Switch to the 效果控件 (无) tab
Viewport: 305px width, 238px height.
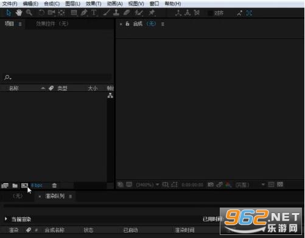point(52,24)
